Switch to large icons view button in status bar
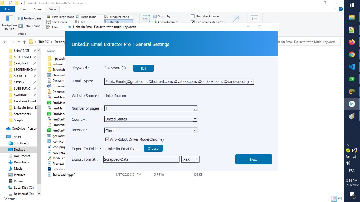 coord(340,199)
